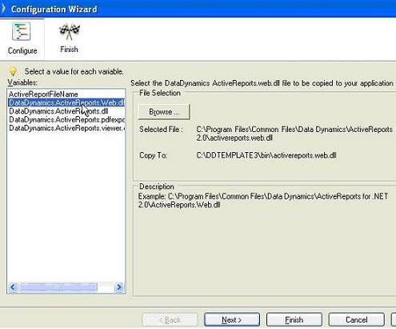Go to the Next step
The width and height of the screenshot is (396, 329).
pos(232,319)
